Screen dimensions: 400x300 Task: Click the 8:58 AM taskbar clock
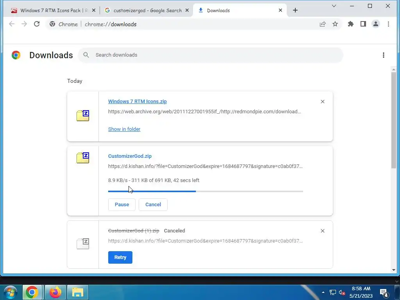point(361,292)
